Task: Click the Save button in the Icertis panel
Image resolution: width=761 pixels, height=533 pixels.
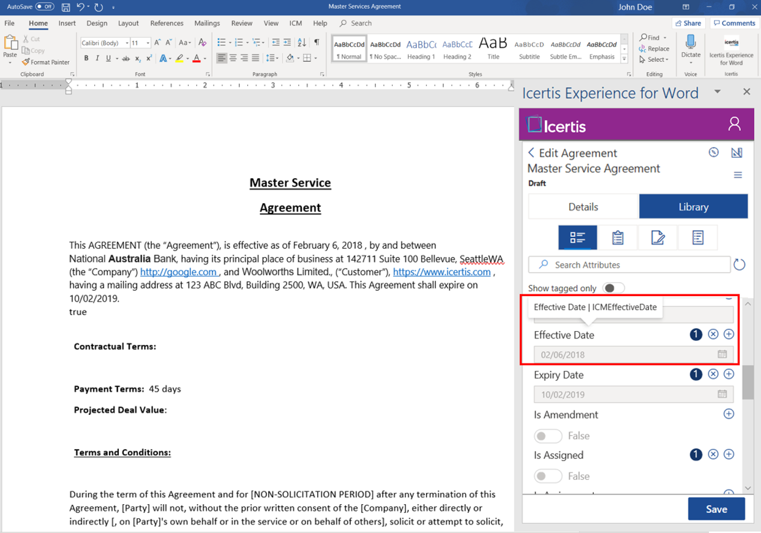Action: click(x=716, y=509)
